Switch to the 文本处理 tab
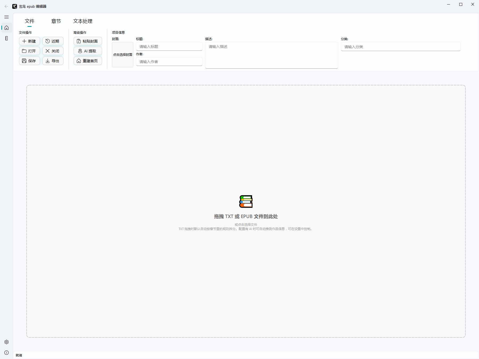Image resolution: width=479 pixels, height=359 pixels. (83, 21)
